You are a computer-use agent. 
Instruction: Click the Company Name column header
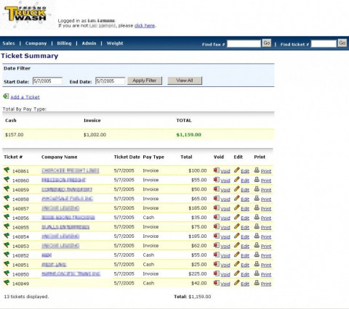[60, 157]
